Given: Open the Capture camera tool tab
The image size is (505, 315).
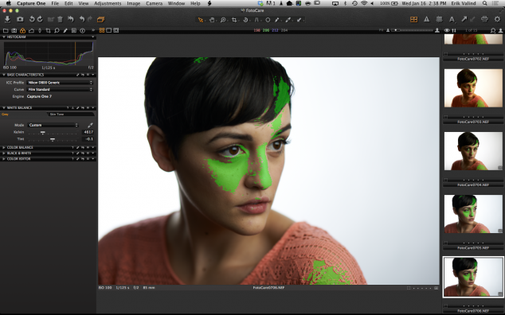Looking at the screenshot, I should [14, 30].
